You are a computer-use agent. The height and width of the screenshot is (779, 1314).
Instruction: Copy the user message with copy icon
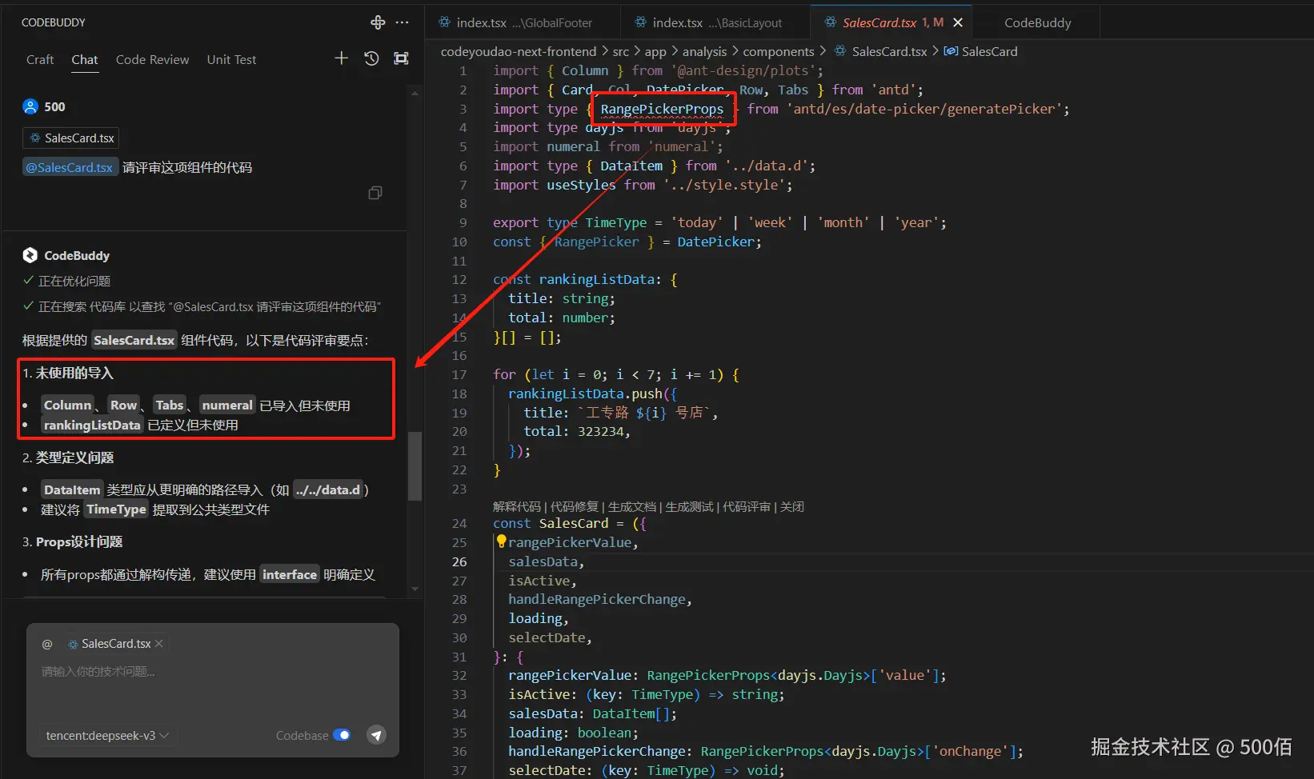375,193
